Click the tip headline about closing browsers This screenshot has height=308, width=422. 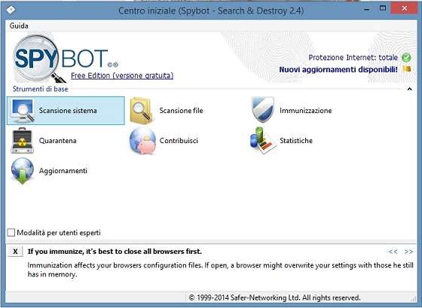point(115,252)
